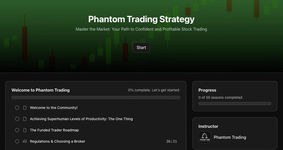Screen dimensions: 283x150
Task: Toggle completion for "Regulations & Choosing a Broker"
Action: [17, 141]
